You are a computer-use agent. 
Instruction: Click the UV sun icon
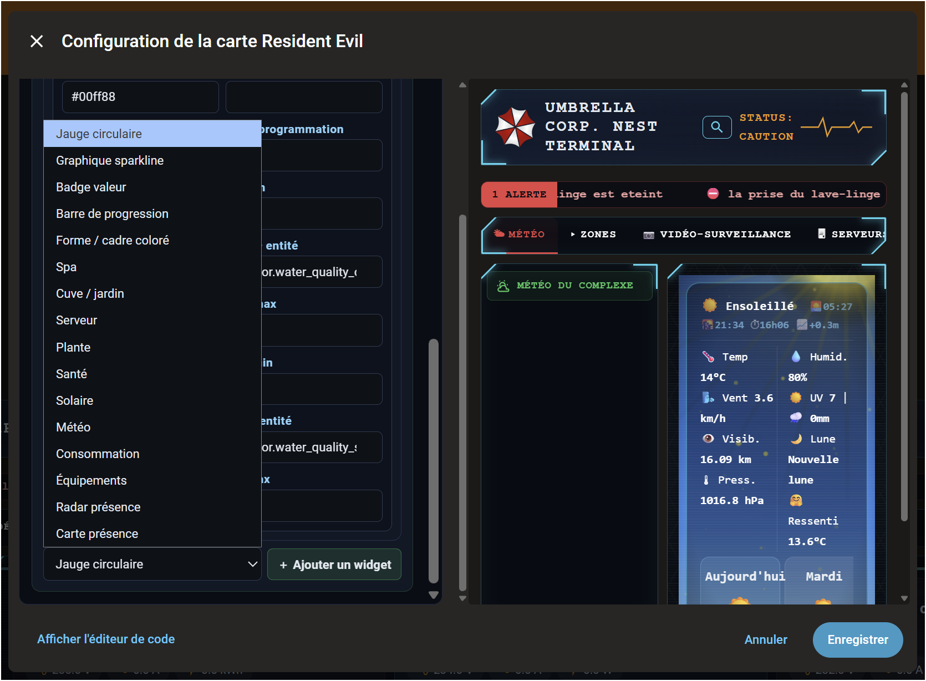click(796, 398)
